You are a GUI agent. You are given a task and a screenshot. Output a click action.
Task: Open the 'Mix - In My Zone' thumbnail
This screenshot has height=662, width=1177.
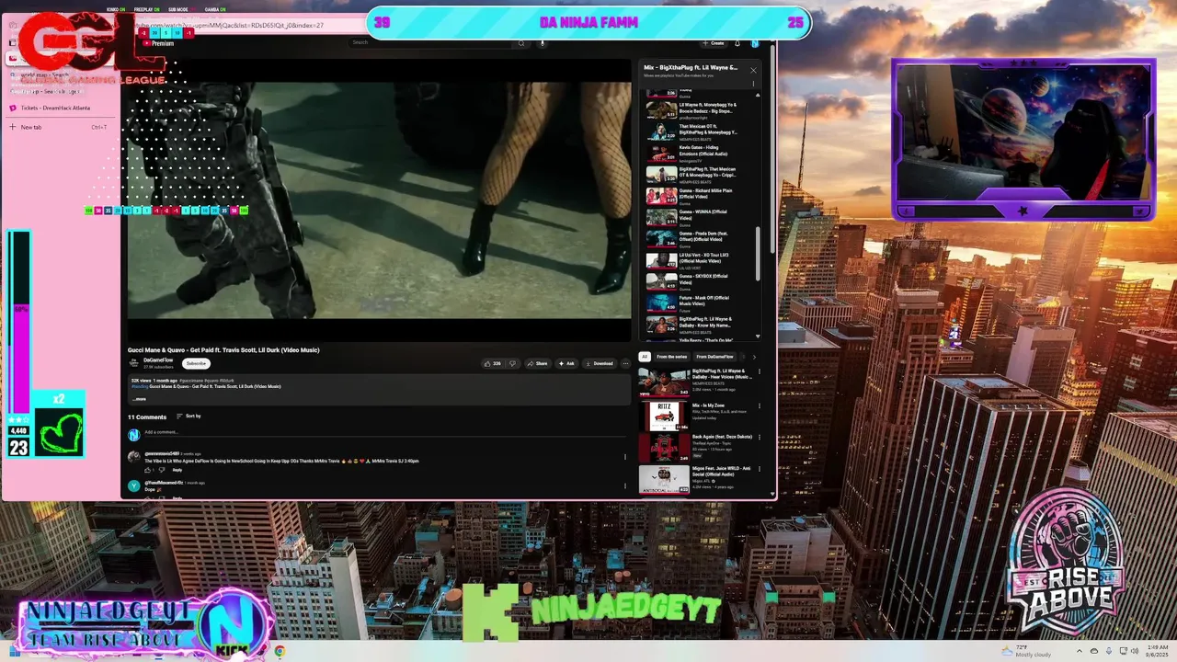pos(664,416)
